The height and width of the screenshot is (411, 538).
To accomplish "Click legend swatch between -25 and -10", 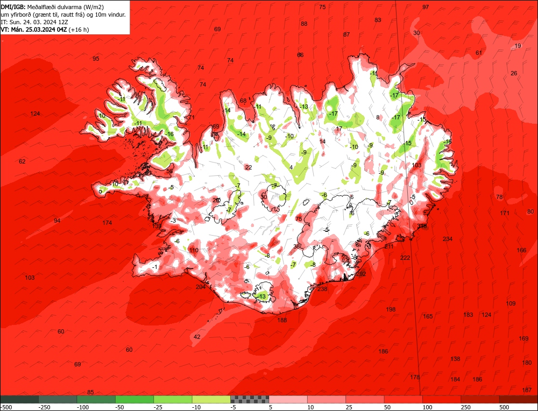I will 173,399.
